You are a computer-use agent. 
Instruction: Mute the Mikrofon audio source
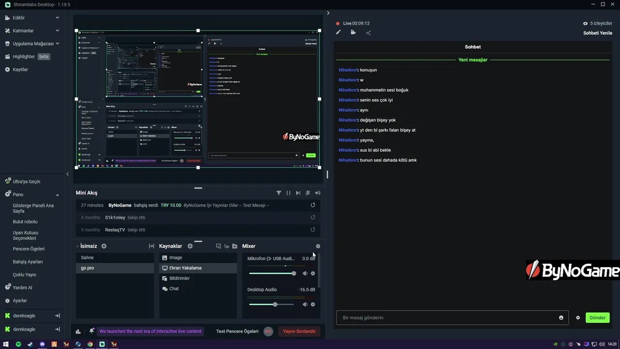click(305, 273)
